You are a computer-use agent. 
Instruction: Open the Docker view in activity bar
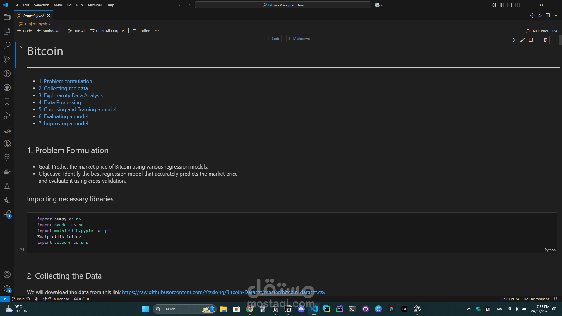(x=7, y=172)
